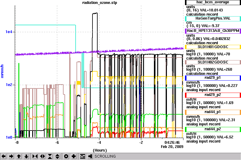The image size is (241, 160).
Task: Select the hac_bcm_average legend entry
Action: click(x=213, y=2)
